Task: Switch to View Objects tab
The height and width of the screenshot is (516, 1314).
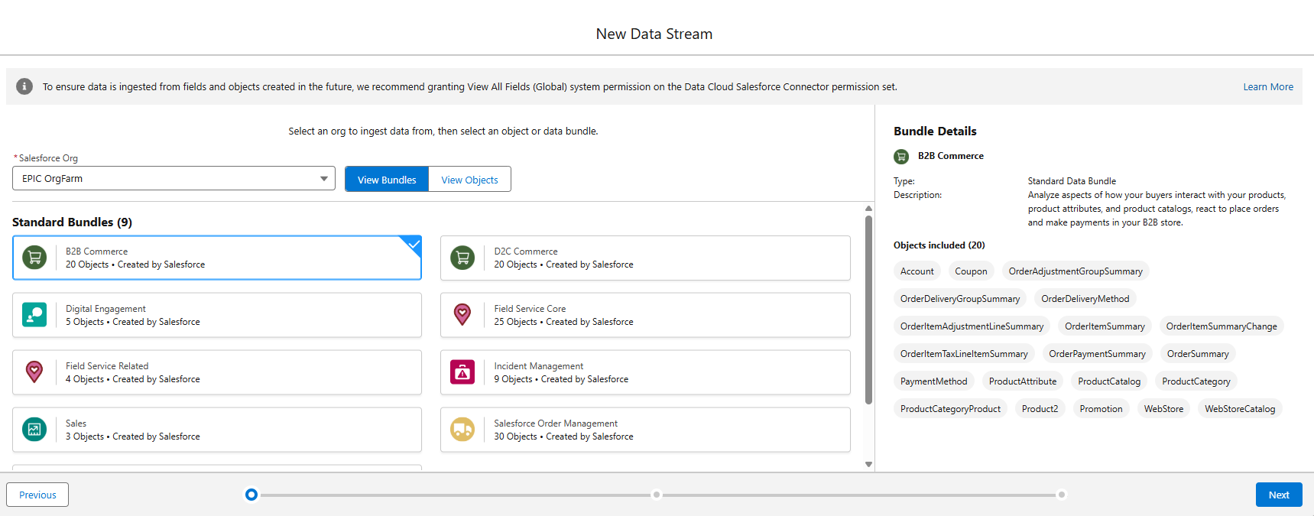Action: click(x=469, y=180)
